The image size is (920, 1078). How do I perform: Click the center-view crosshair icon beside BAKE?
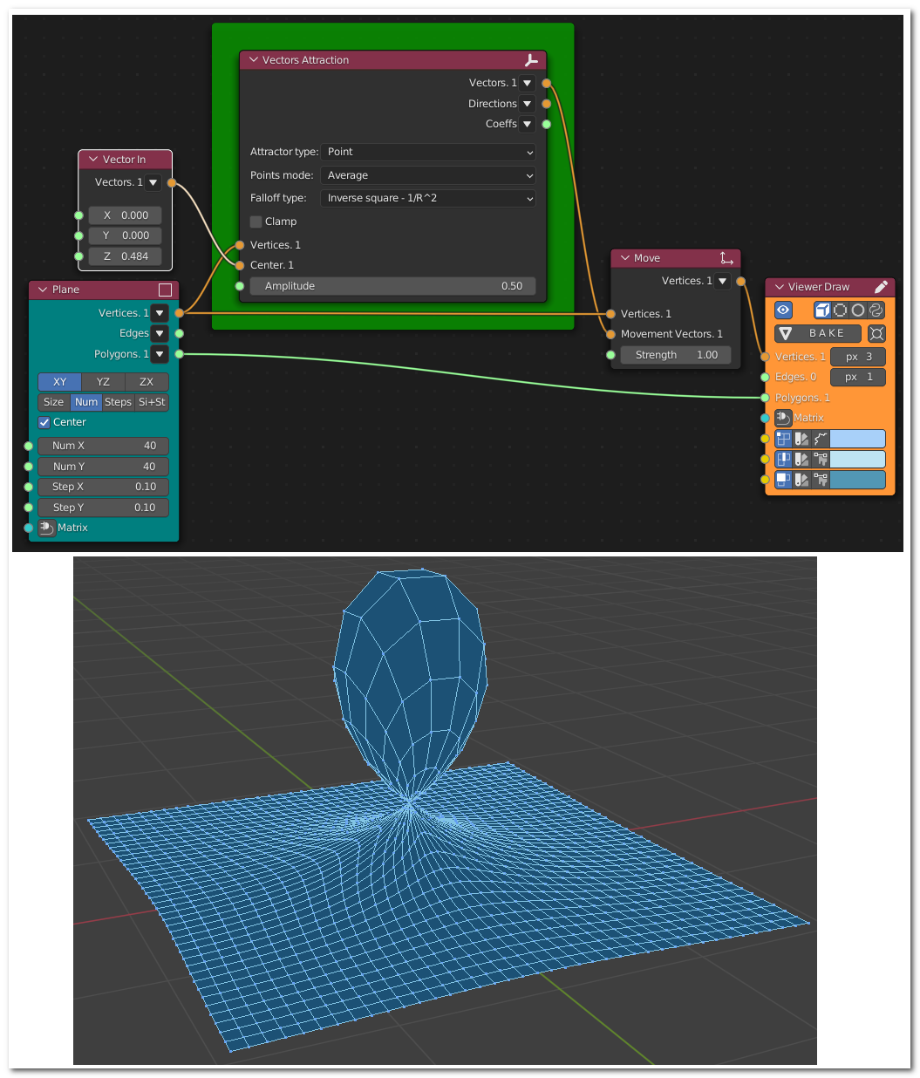(x=876, y=333)
